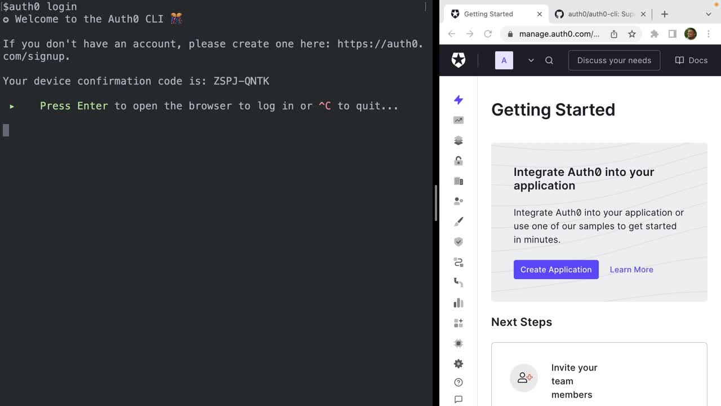The width and height of the screenshot is (721, 406).
Task: Open the Activity chart icon in sidebar
Action: (459, 120)
